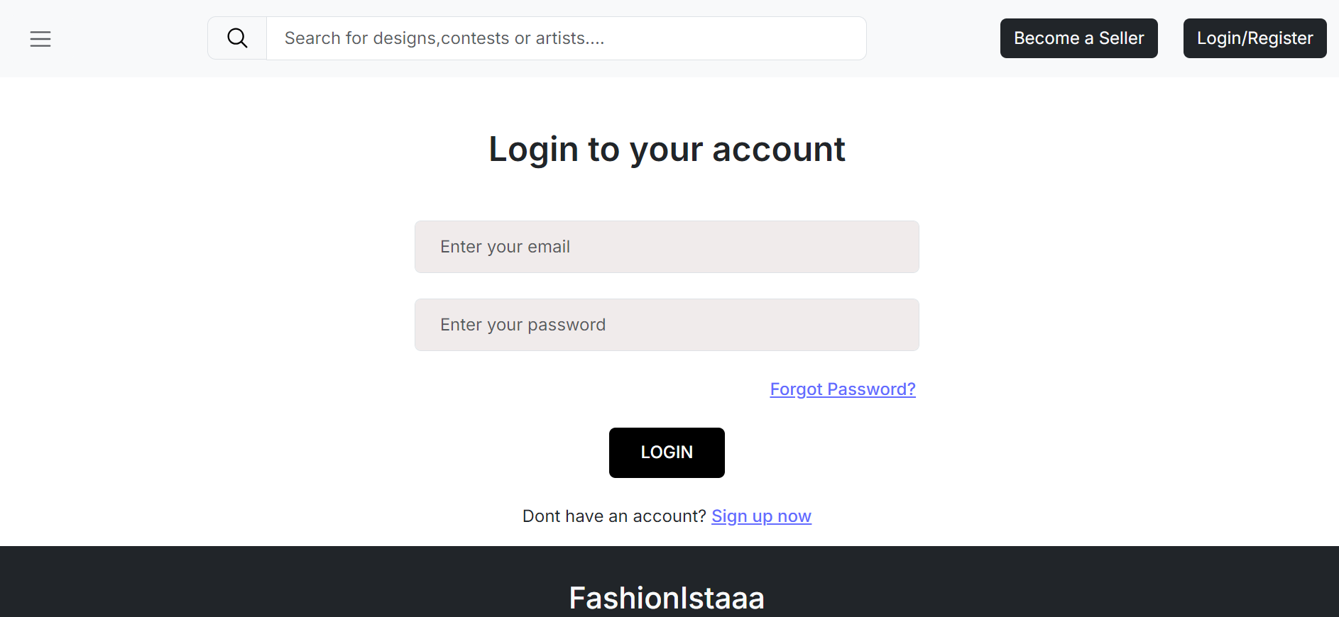Select the Enter your password field
The image size is (1339, 617).
pos(667,325)
